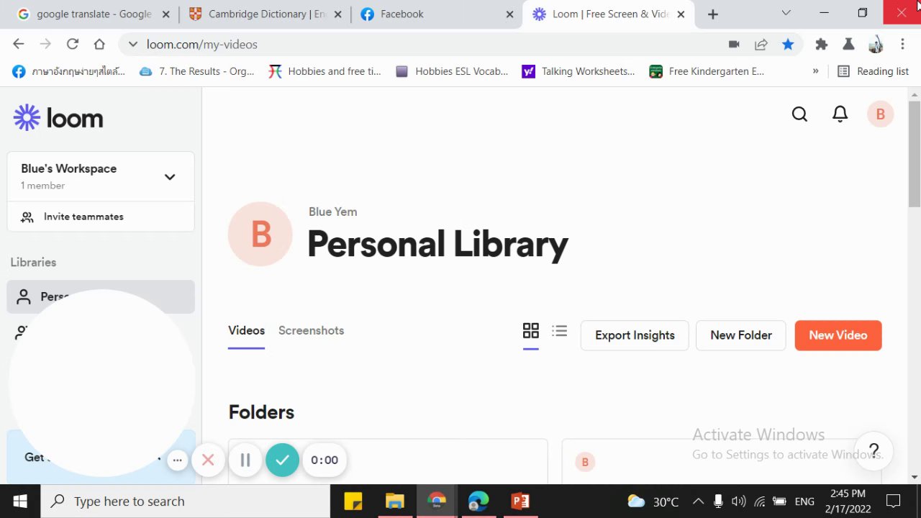The height and width of the screenshot is (518, 921).
Task: Open Chrome labs flask icon
Action: click(x=848, y=45)
